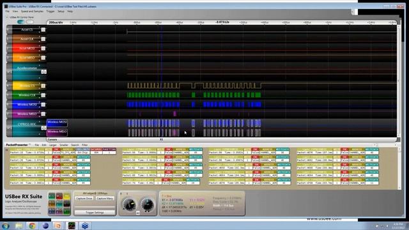Open the PacketPresenter File menu
This screenshot has height=230, width=409.
point(37,145)
